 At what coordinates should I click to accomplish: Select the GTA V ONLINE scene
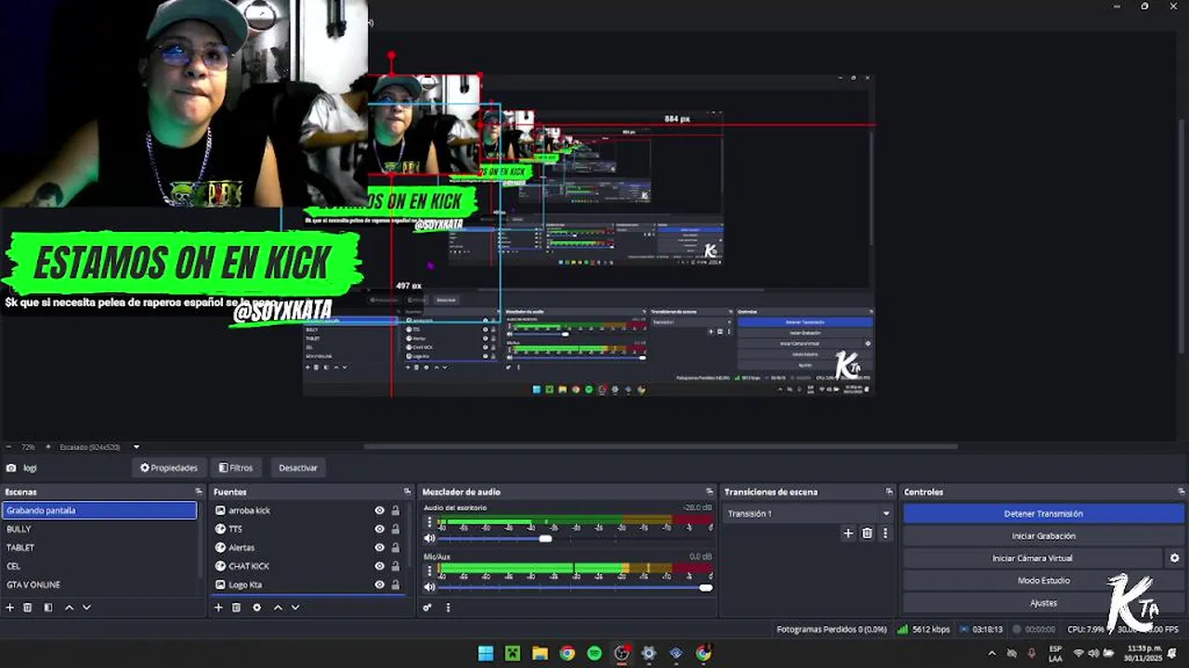point(99,584)
